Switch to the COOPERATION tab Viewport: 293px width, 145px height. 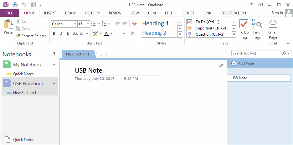[233, 13]
